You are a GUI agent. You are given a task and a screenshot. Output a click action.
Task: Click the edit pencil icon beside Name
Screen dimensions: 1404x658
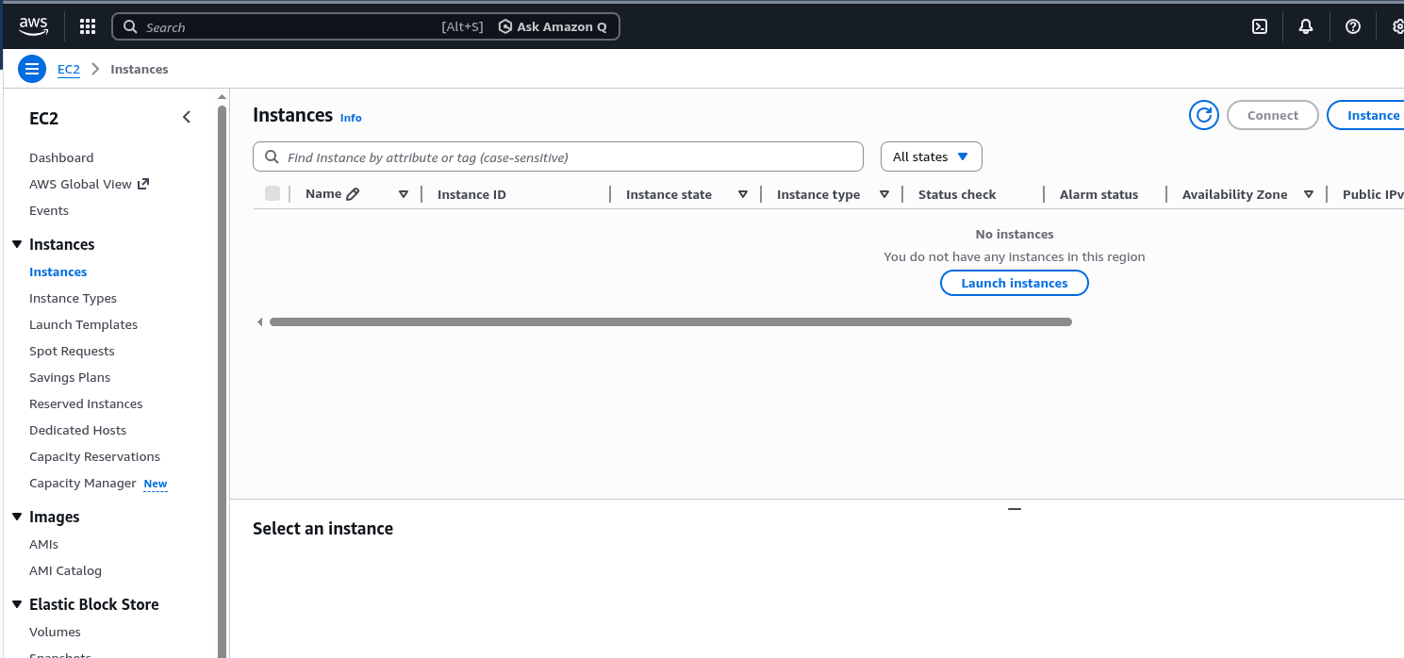point(354,194)
